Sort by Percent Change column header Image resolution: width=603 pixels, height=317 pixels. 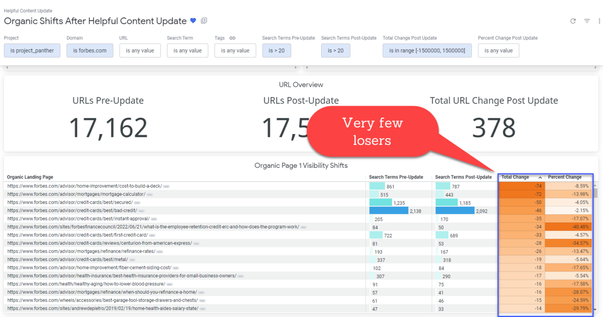click(564, 177)
